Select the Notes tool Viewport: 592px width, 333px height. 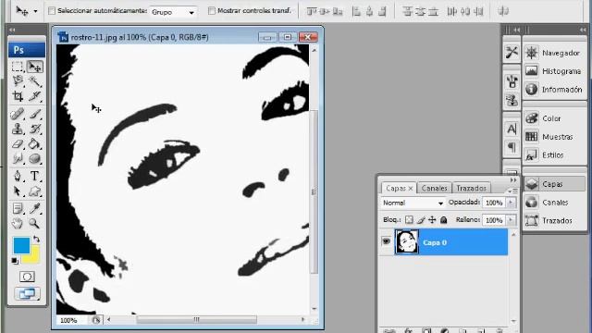pos(18,208)
